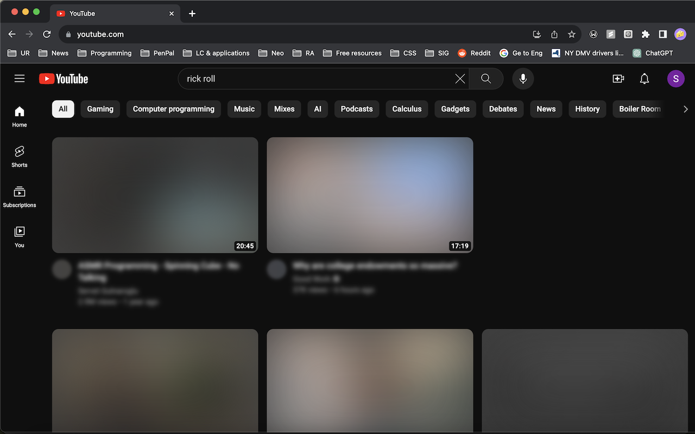Go to Subscriptions in the sidebar
Image resolution: width=695 pixels, height=434 pixels.
pyautogui.click(x=19, y=195)
